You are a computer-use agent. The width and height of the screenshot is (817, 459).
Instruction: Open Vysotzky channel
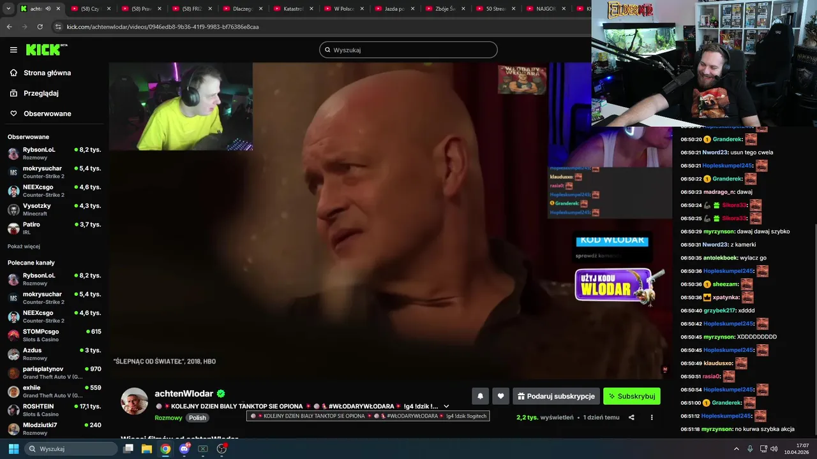tap(54, 209)
